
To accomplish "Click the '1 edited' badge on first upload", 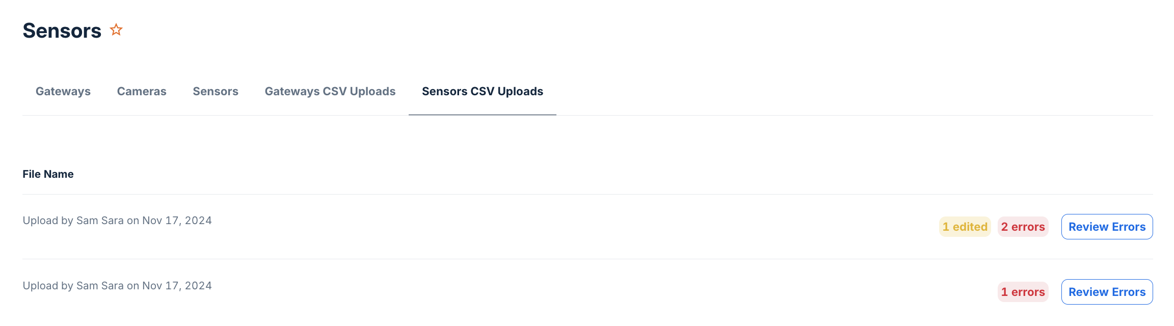I will [965, 226].
